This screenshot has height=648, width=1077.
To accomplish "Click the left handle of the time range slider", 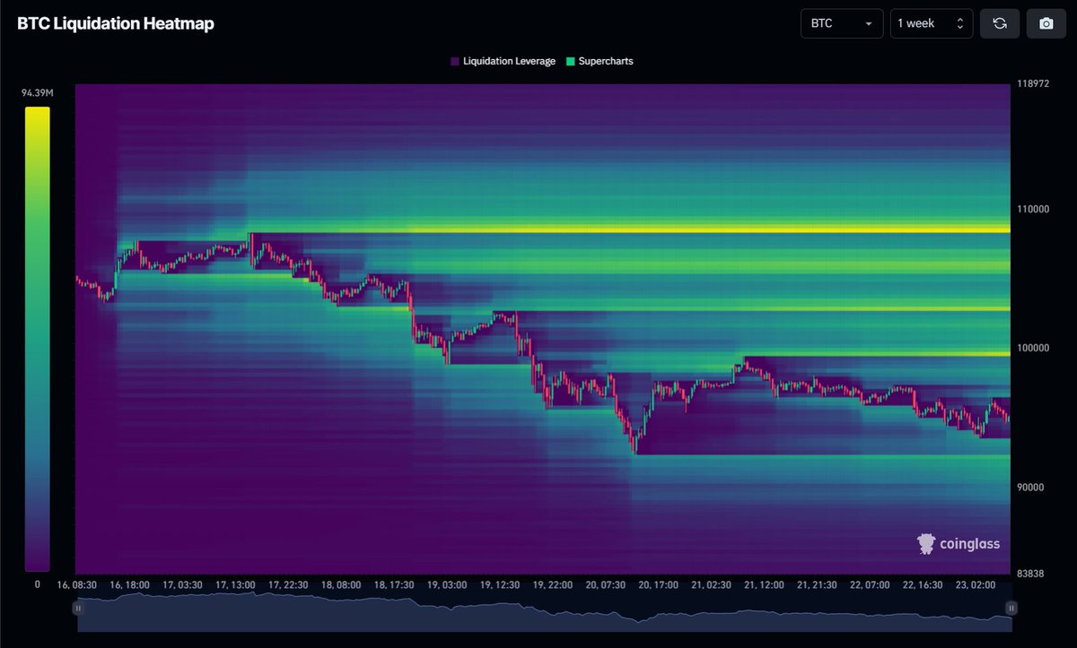I will pyautogui.click(x=78, y=608).
